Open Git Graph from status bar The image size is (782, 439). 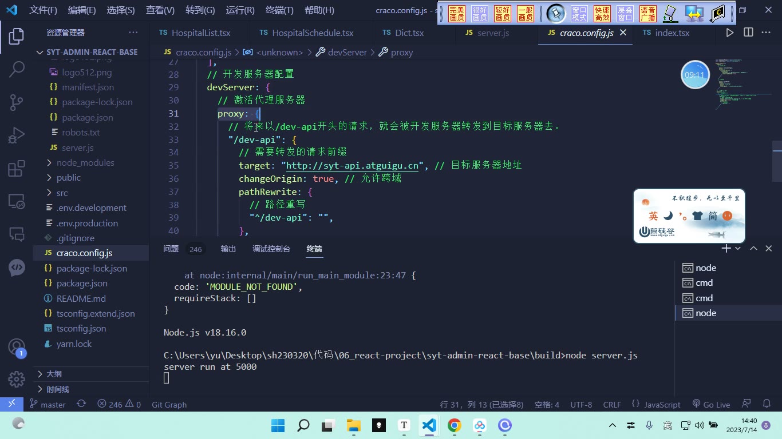point(169,404)
